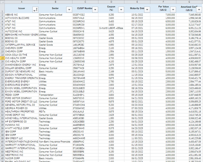Select CUSIP cell 14913R2B2

point(85,45)
